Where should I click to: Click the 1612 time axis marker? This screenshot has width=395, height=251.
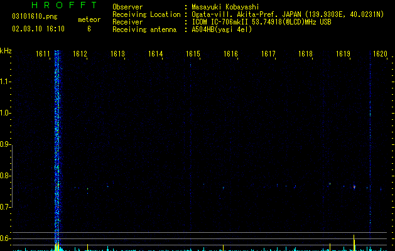(80, 54)
